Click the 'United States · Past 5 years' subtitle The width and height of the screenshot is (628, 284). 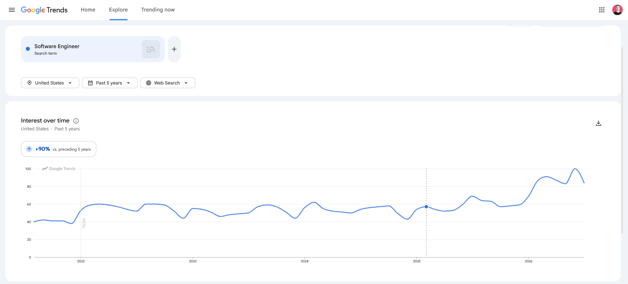click(x=50, y=129)
